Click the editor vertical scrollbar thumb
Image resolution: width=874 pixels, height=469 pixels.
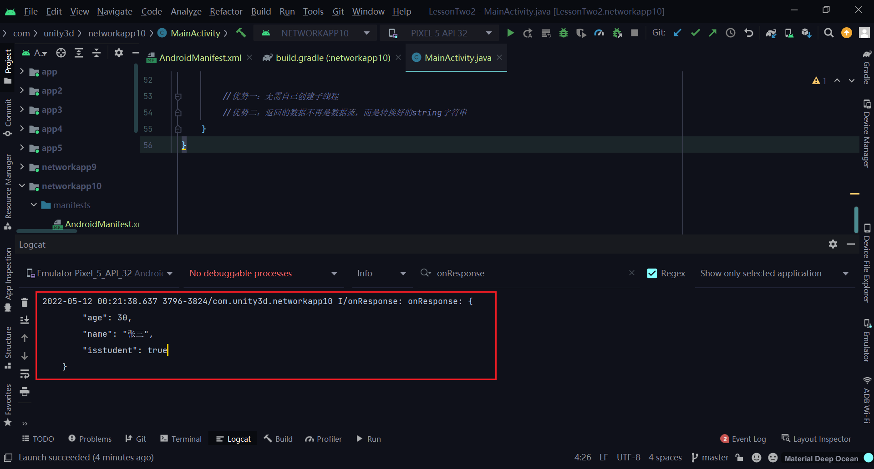[856, 220]
